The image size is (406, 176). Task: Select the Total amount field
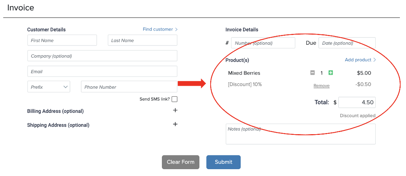[357, 102]
